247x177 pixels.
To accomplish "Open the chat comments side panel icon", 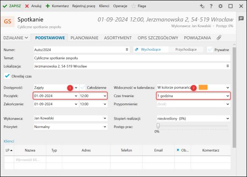I will (241, 19).
